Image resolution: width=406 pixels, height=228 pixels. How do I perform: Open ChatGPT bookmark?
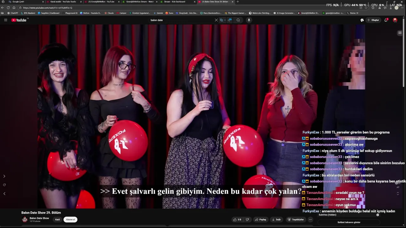pyautogui.click(x=13, y=13)
